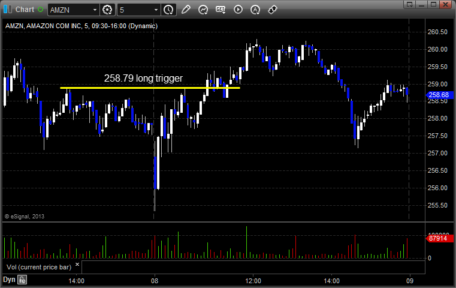The width and height of the screenshot is (456, 288).
Task: Open the circled A alerts menu
Action: [x=255, y=10]
